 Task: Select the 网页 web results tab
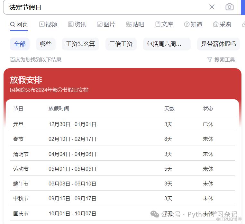(19, 24)
